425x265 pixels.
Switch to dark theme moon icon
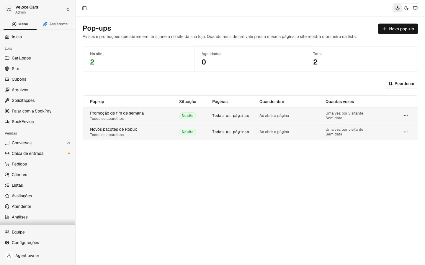tap(406, 8)
